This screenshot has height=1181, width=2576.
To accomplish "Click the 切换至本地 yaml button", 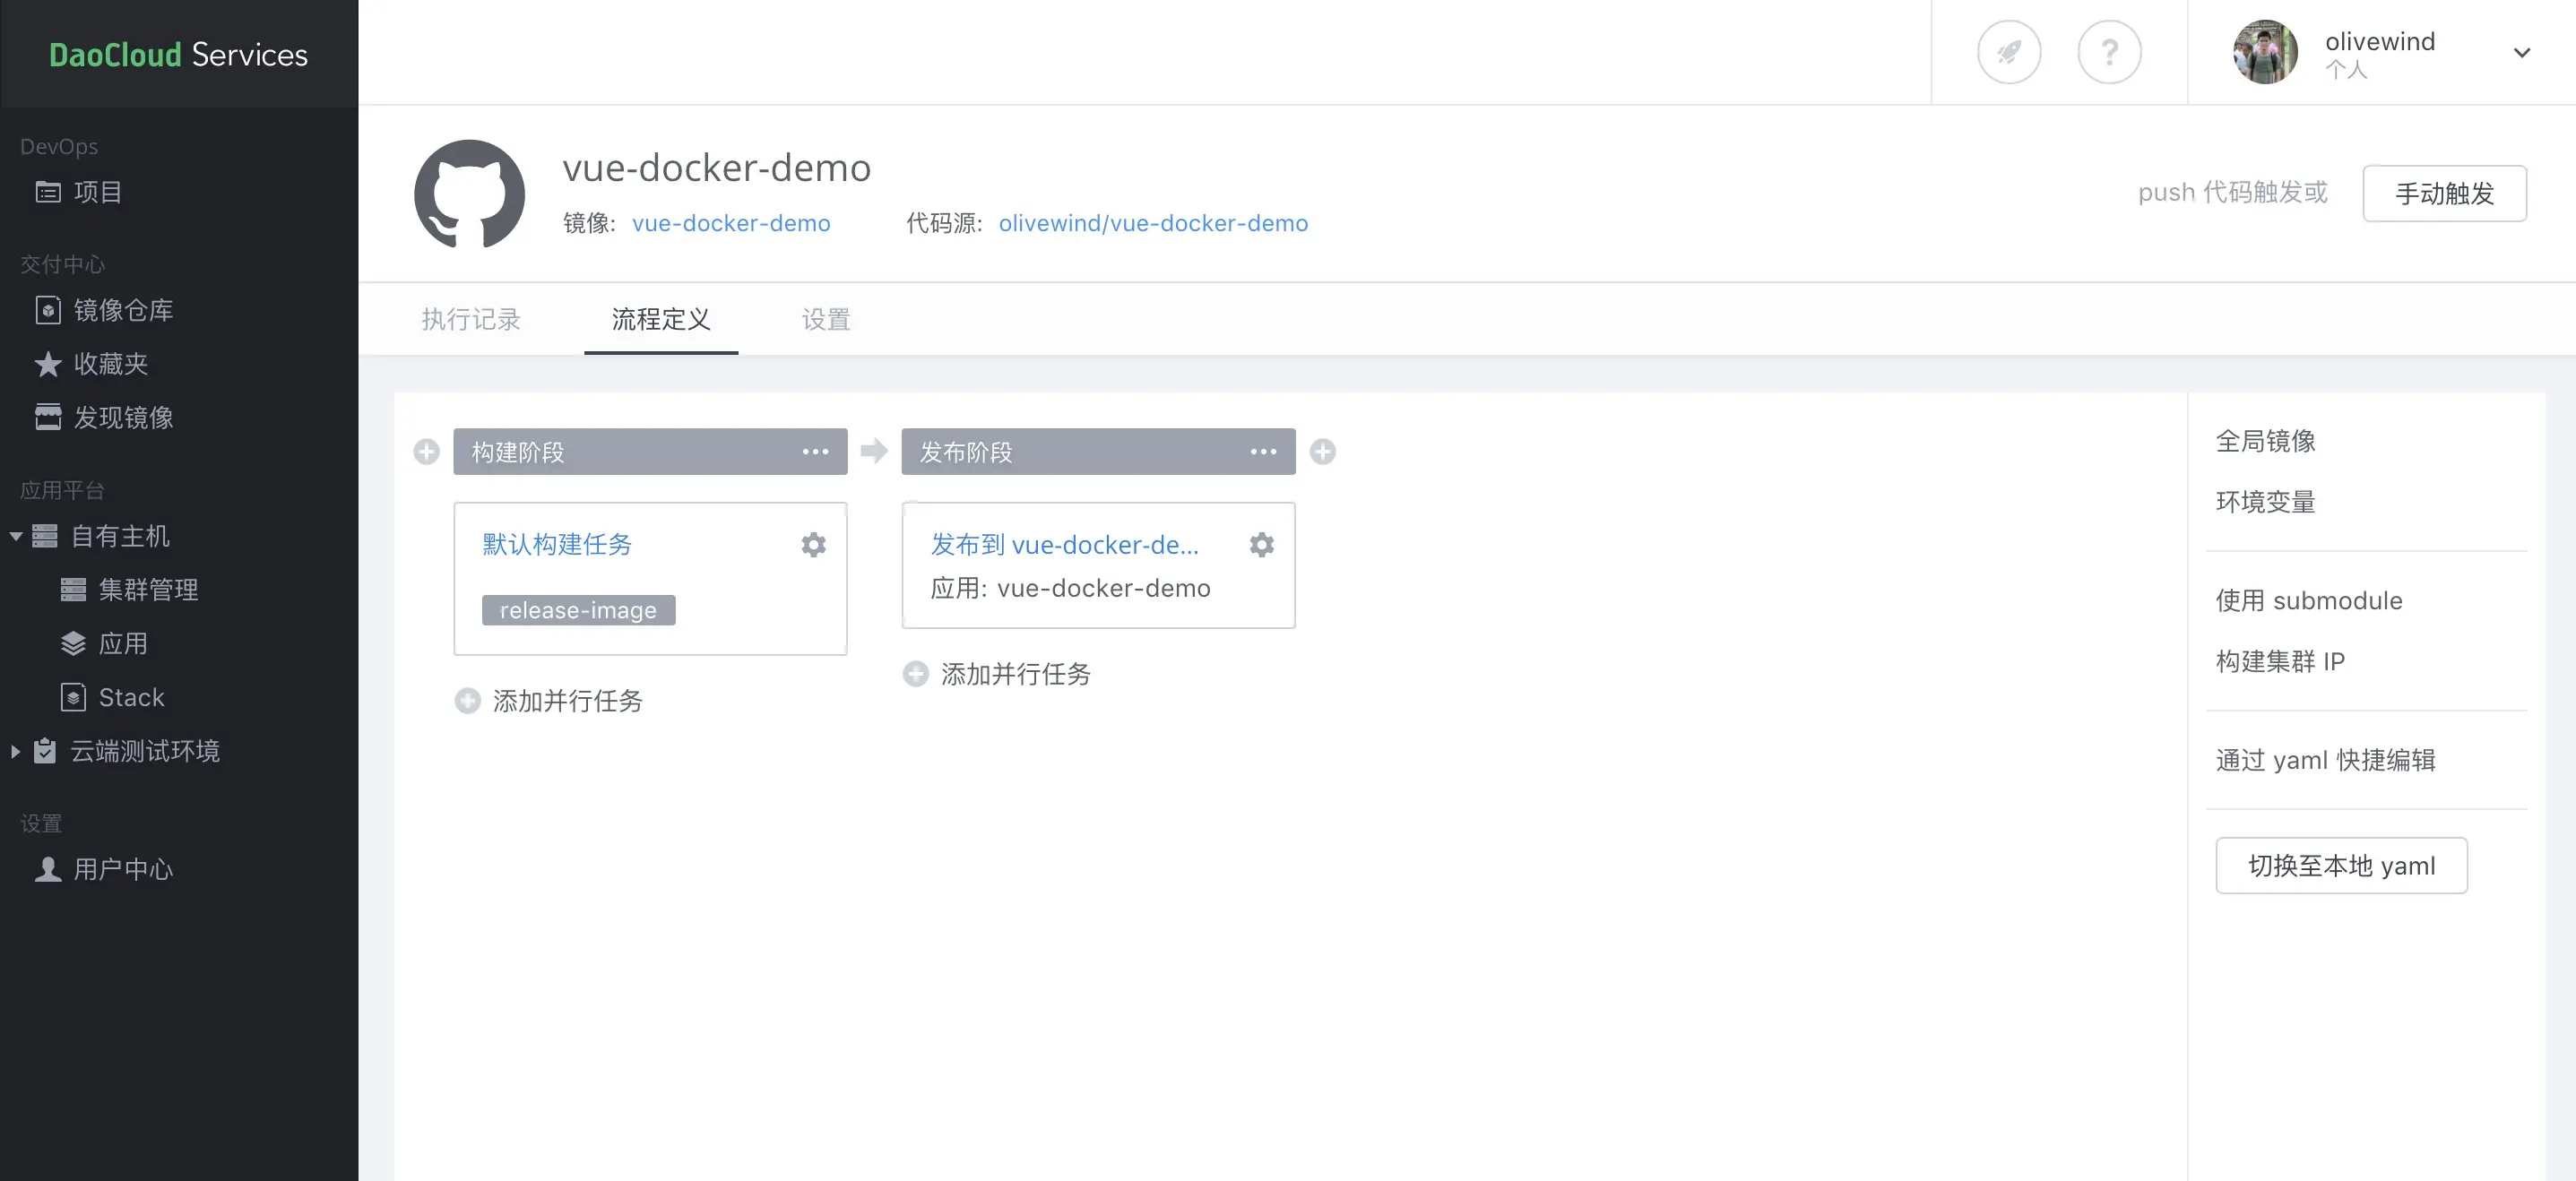I will (x=2341, y=865).
